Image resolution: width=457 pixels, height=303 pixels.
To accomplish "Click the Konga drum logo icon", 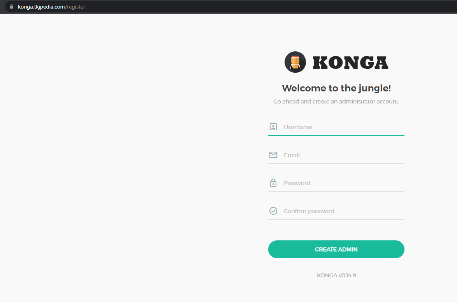I will point(295,62).
